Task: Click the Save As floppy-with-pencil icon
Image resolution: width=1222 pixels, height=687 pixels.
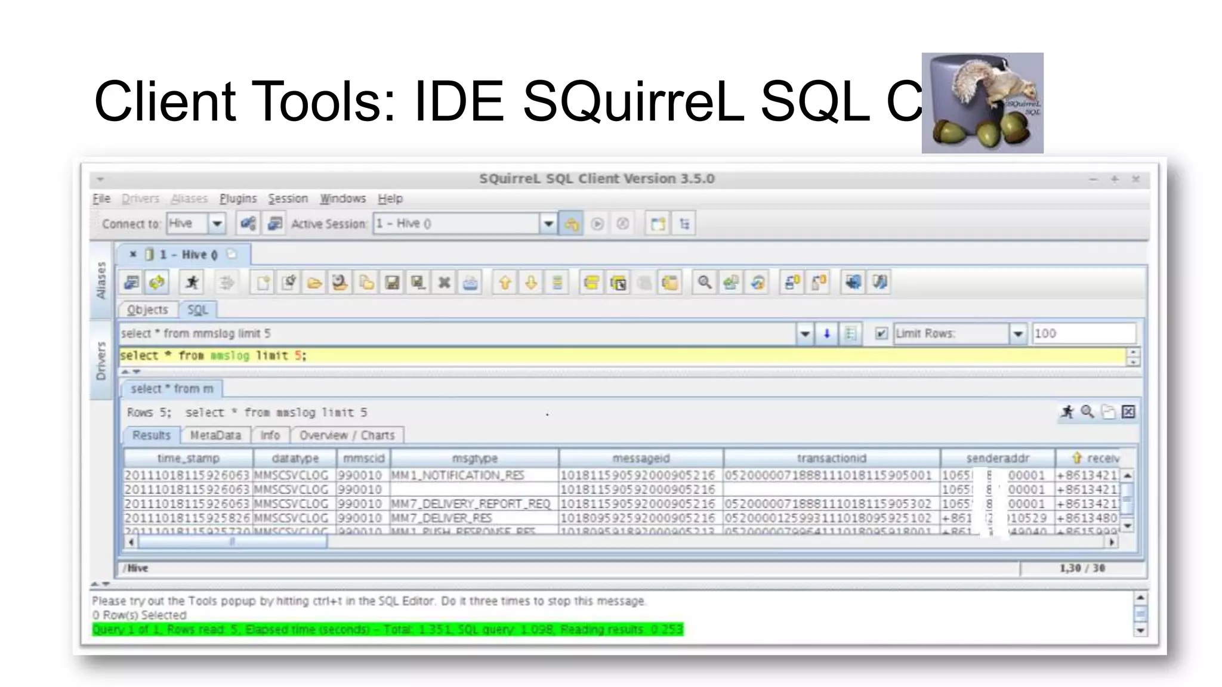Action: click(x=418, y=282)
